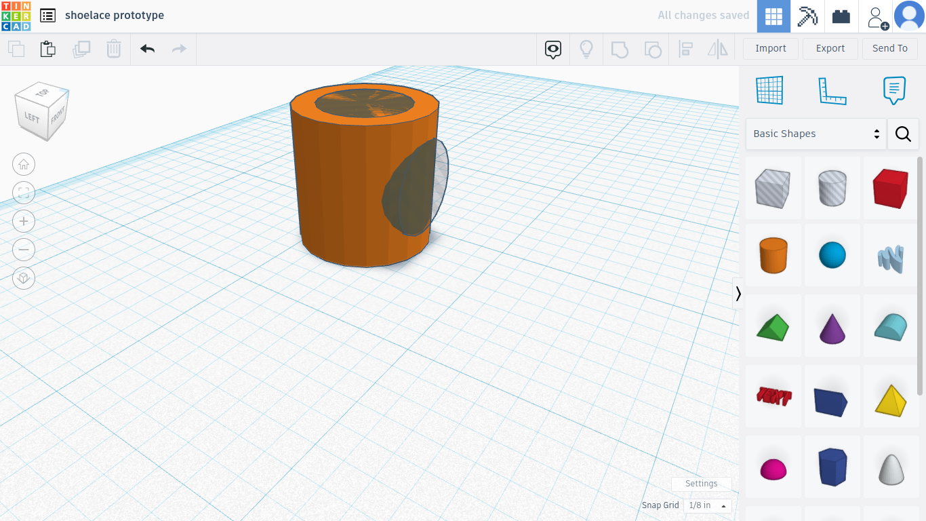
Task: Invite a collaborator via add-person icon
Action: coord(876,16)
